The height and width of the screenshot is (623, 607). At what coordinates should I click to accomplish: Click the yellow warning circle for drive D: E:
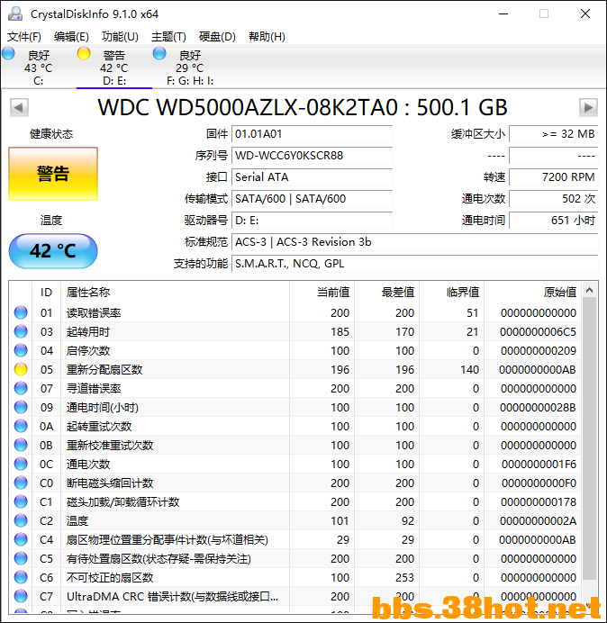coord(84,53)
